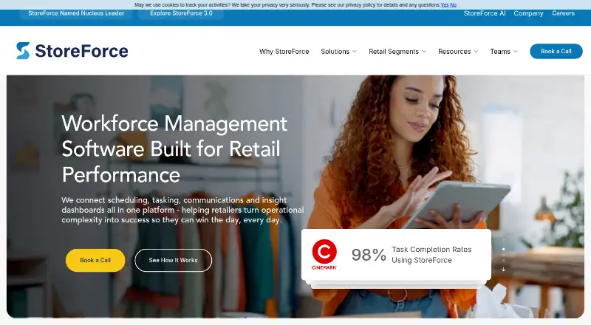Expand the Retail Segments dropdown
The height and width of the screenshot is (325, 591).
397,51
